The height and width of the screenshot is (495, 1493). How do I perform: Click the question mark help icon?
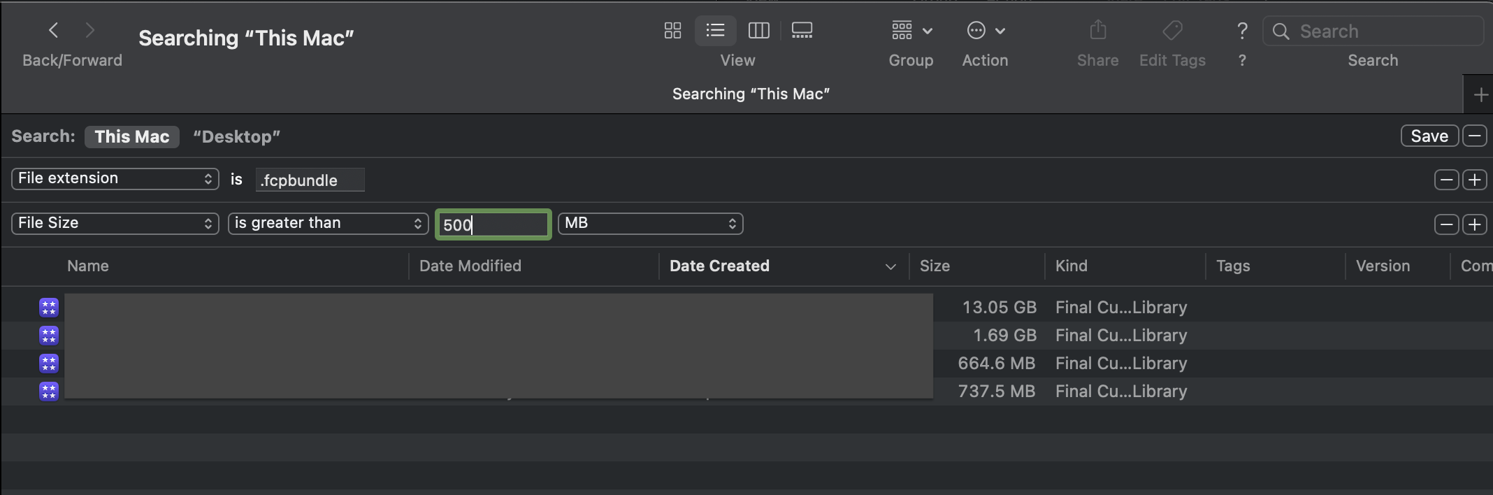(1241, 31)
